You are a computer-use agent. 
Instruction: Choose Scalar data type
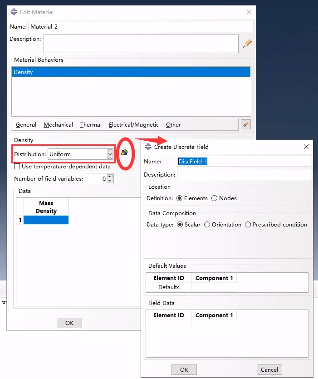(x=180, y=225)
